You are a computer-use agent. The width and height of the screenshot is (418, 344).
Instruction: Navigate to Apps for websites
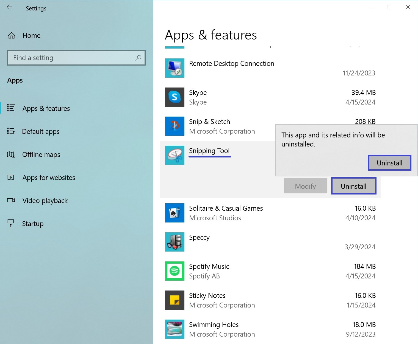coord(49,177)
